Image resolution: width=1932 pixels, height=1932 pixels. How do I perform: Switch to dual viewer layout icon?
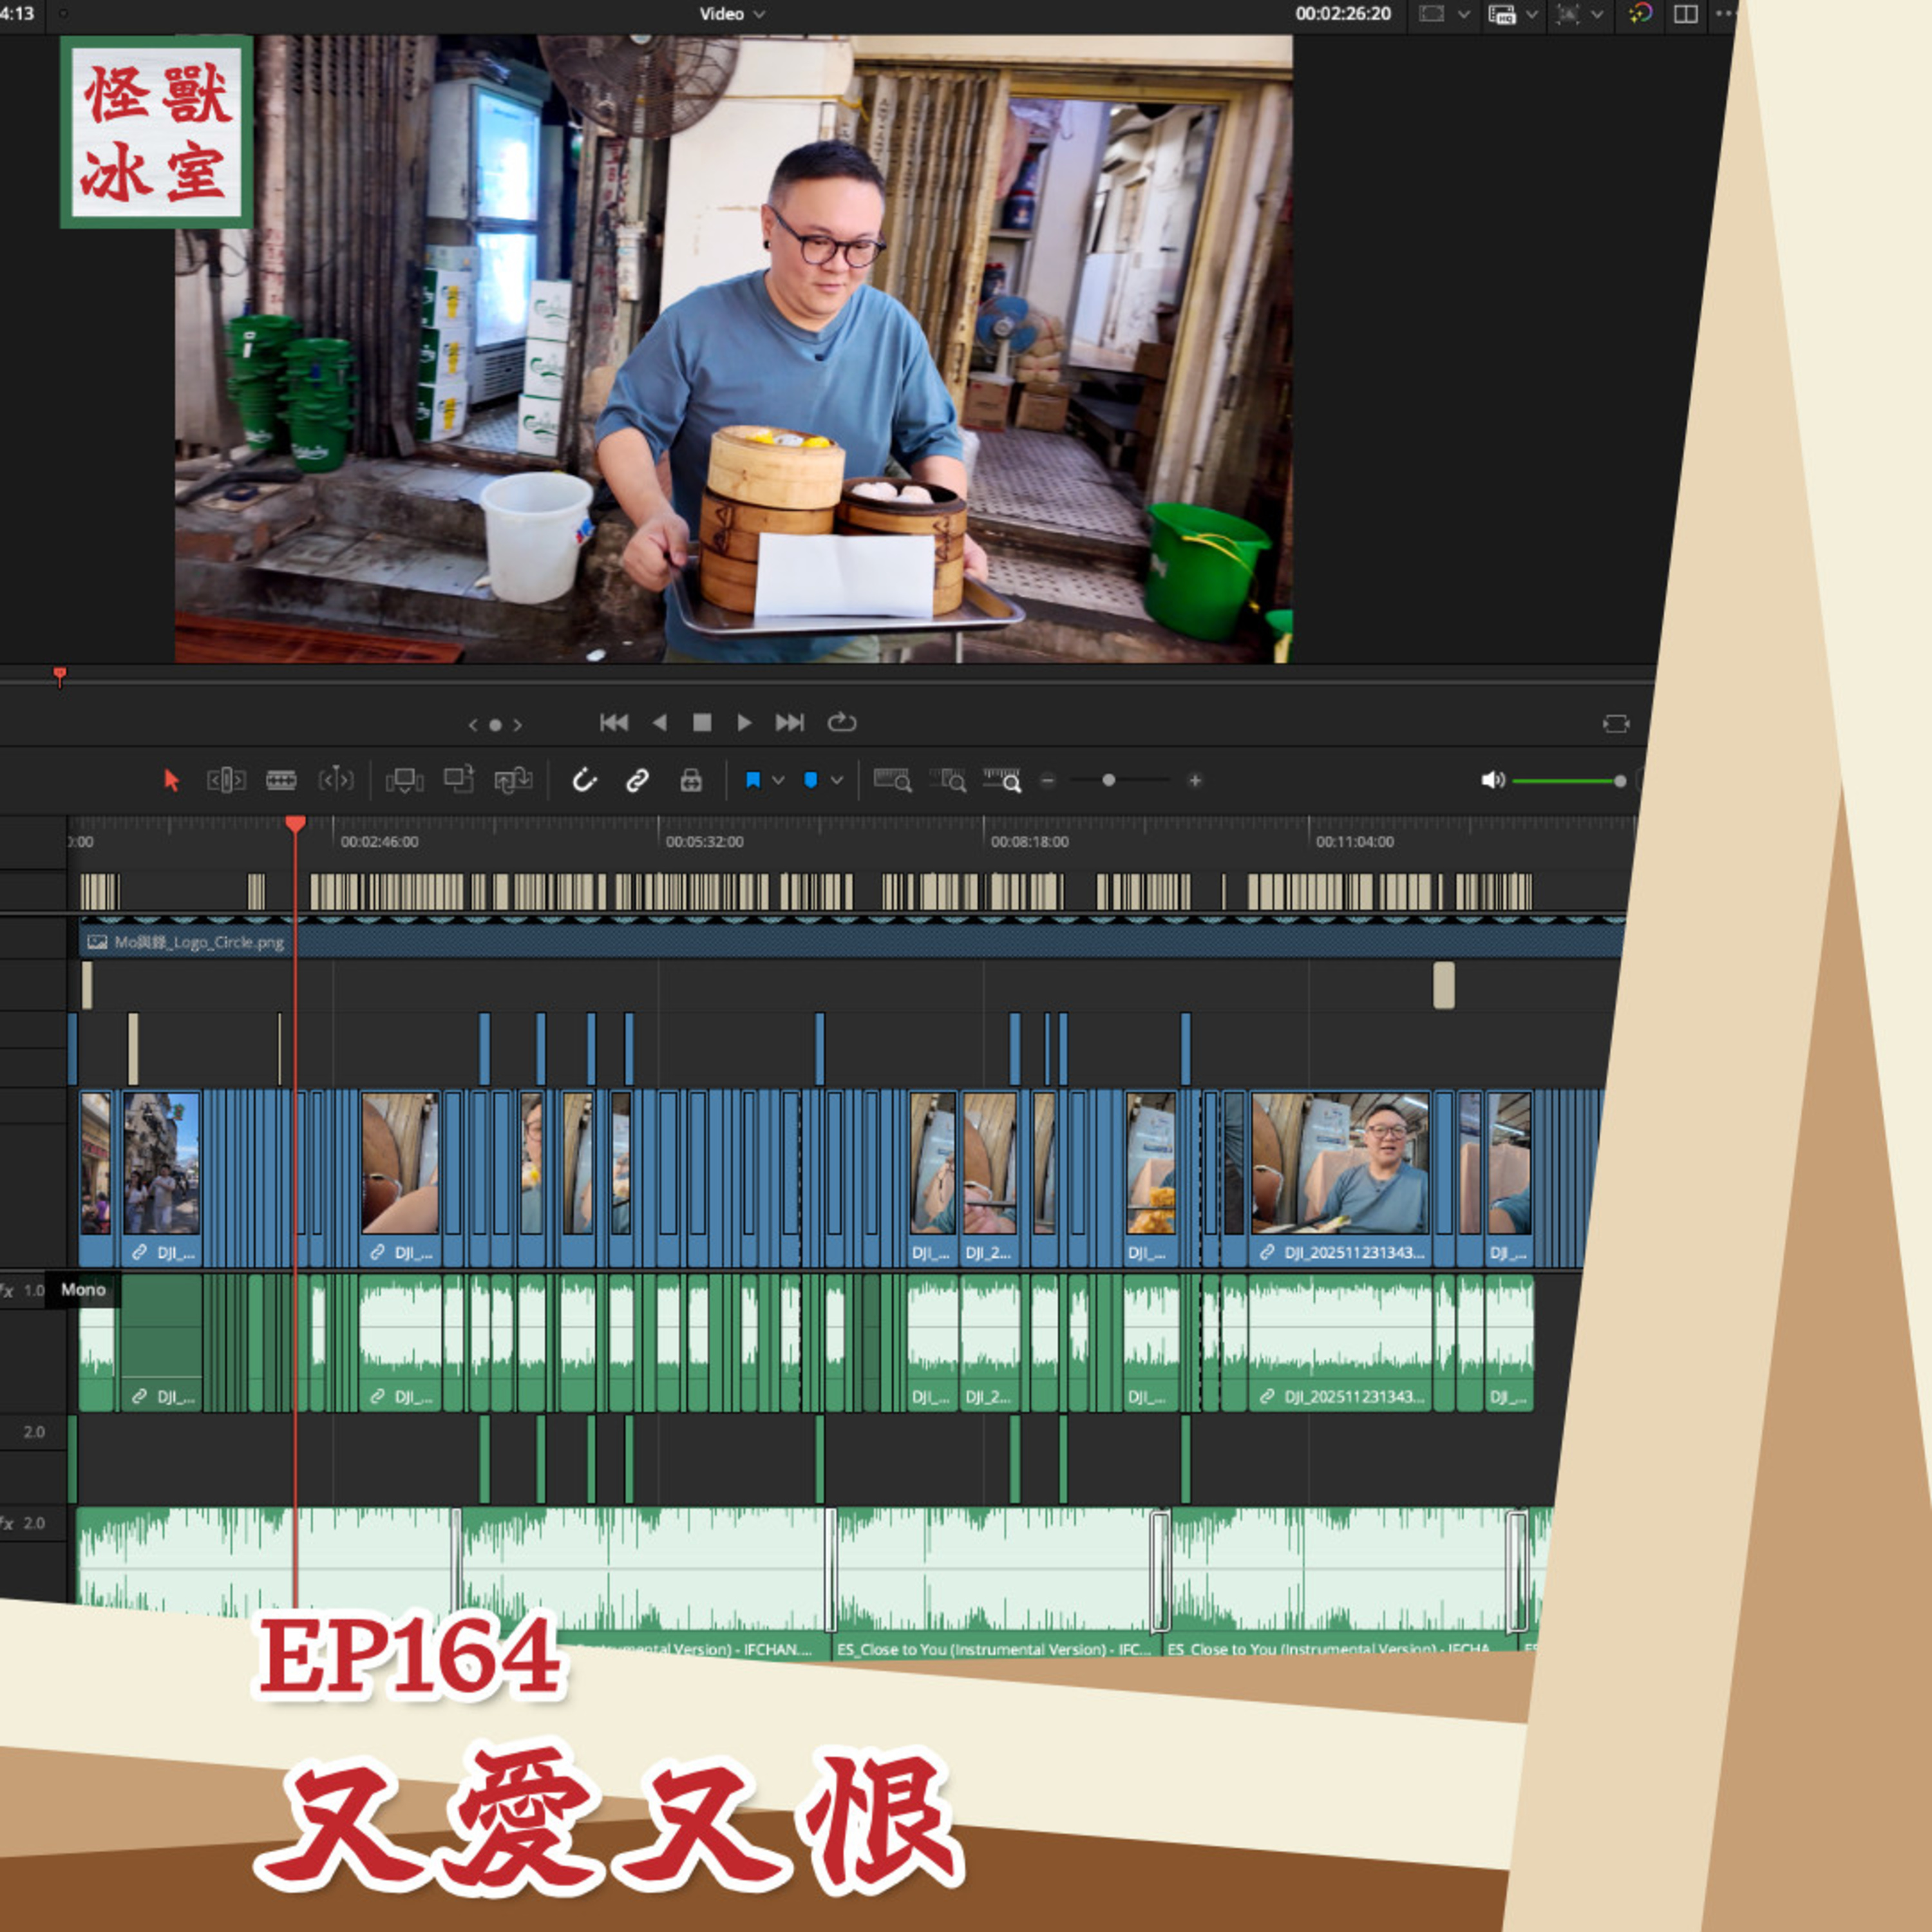tap(1686, 14)
